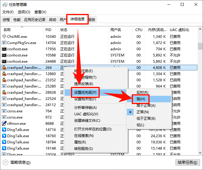Click crashpad_handler icon for PID 25280
This screenshot has height=170, width=203.
tap(4, 86)
